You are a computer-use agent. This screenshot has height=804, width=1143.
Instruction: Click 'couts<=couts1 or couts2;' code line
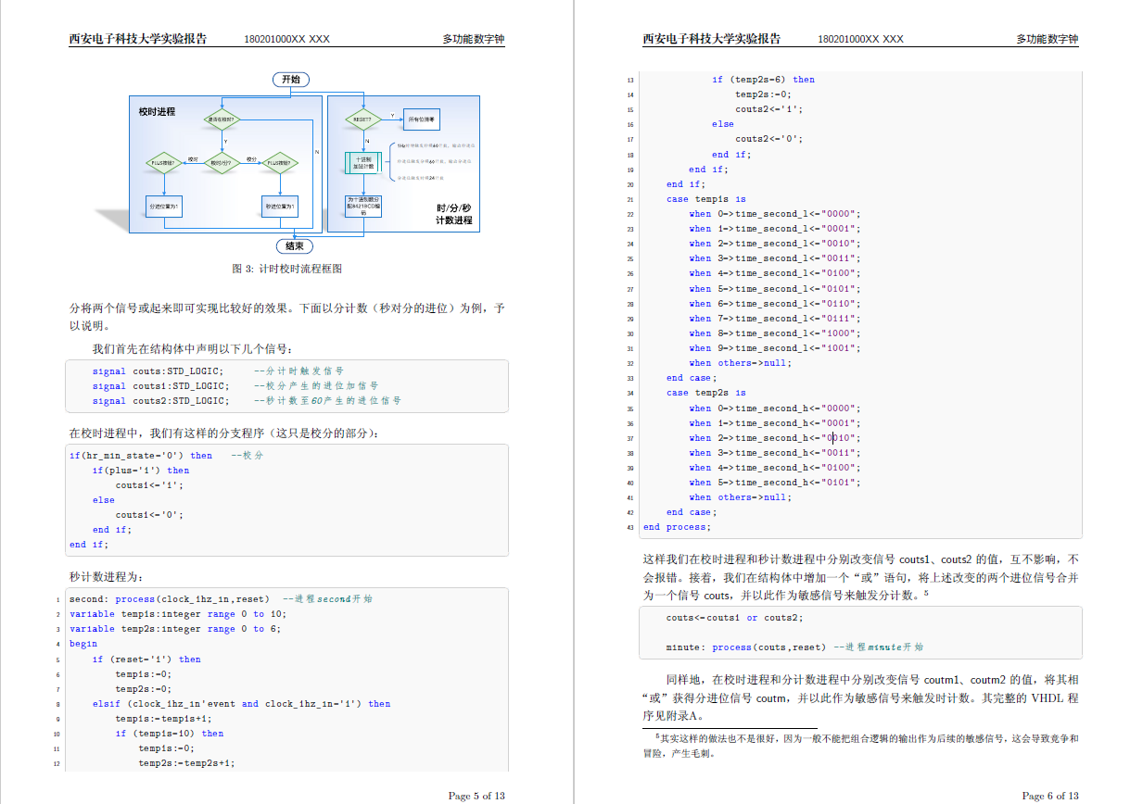coord(734,618)
